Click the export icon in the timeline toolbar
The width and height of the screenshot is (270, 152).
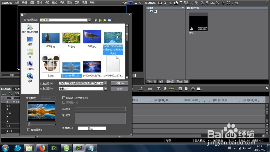pyautogui.click(x=171, y=89)
